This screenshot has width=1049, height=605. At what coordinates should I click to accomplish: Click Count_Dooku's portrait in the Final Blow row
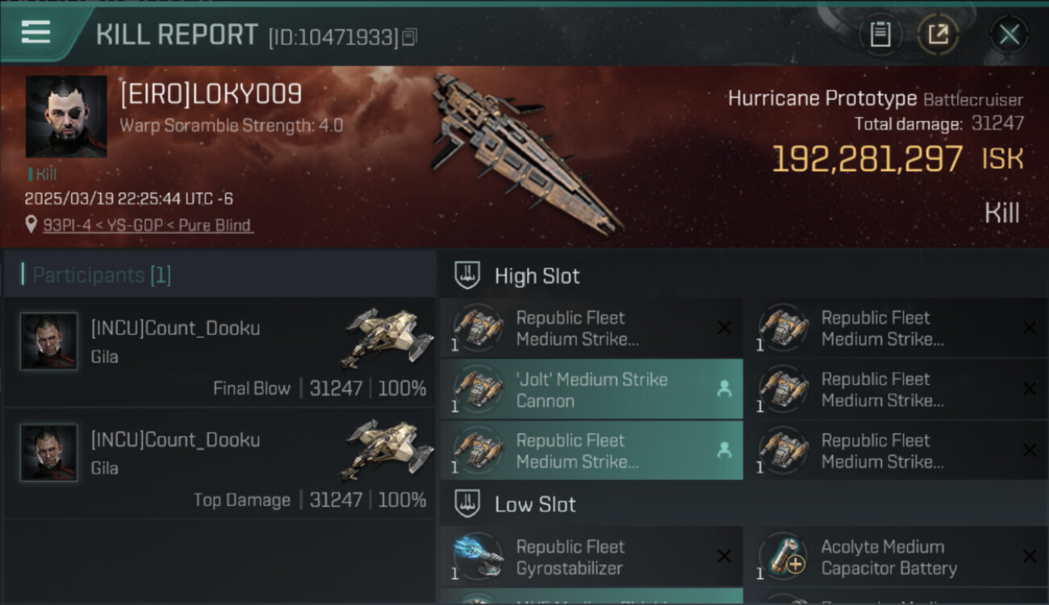[49, 341]
